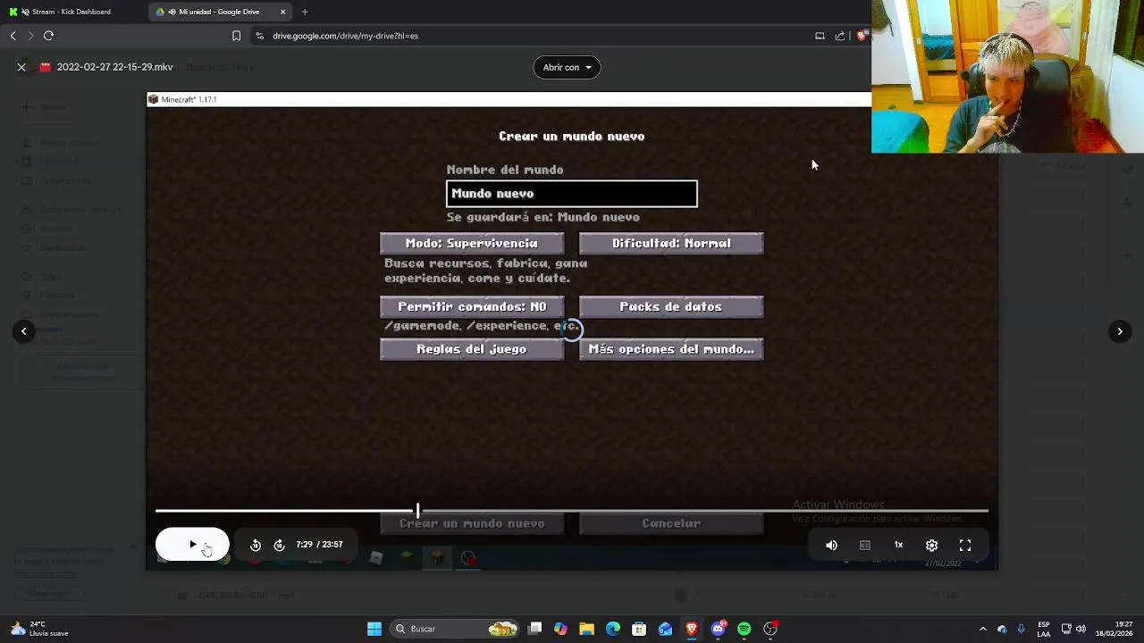Show hidden system tray icons

click(x=983, y=629)
